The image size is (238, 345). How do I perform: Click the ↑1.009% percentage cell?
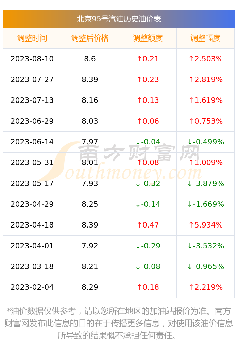coord(205,162)
